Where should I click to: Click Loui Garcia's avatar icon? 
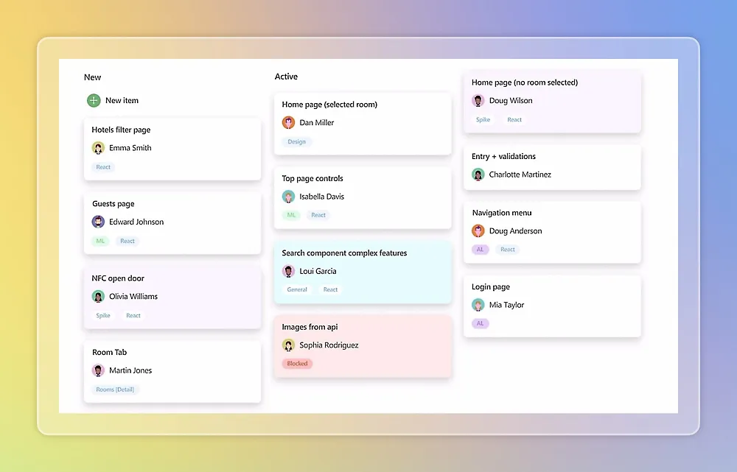pos(289,271)
